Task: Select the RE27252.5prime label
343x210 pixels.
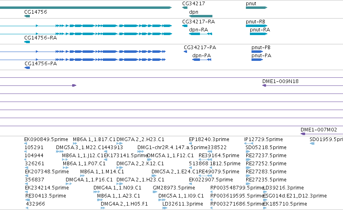Action: click(x=266, y=164)
